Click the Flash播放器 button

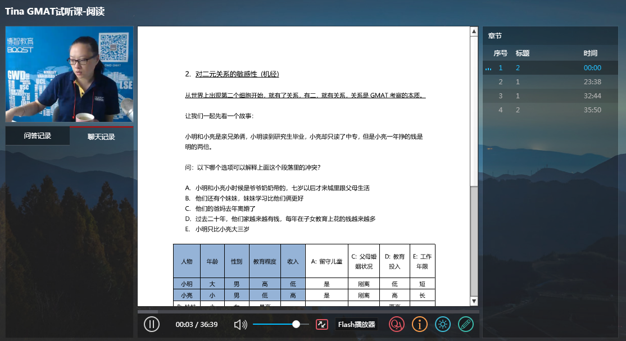[x=356, y=324]
